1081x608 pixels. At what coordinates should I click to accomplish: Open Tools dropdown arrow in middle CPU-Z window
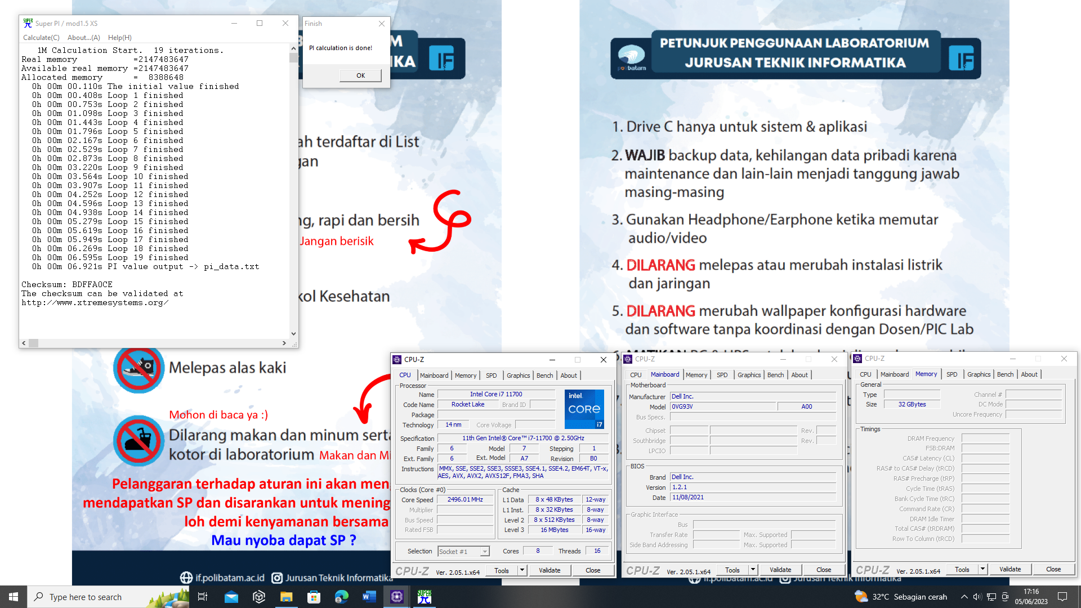coord(753,570)
